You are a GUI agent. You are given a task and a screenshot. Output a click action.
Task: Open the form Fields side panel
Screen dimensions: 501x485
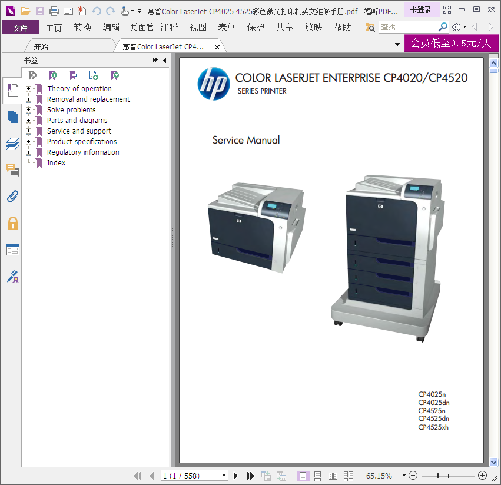click(x=13, y=250)
